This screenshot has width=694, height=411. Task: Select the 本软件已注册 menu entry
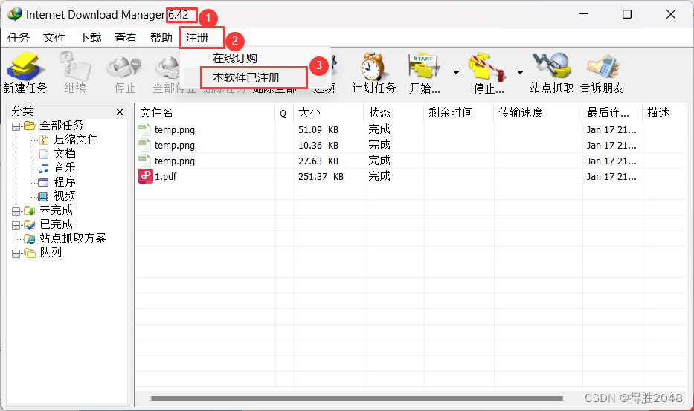[246, 78]
